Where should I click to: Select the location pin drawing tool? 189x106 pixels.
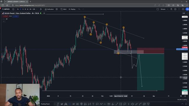click(x=82, y=104)
